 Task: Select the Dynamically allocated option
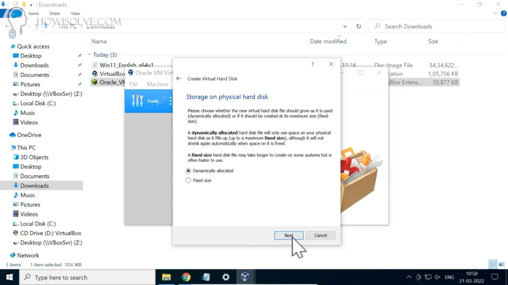tap(189, 171)
